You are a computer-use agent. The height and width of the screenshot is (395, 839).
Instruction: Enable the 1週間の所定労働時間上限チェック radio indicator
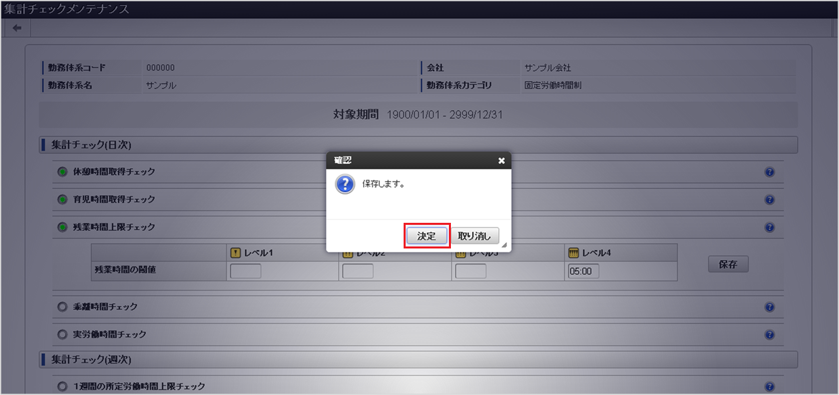tap(62, 386)
